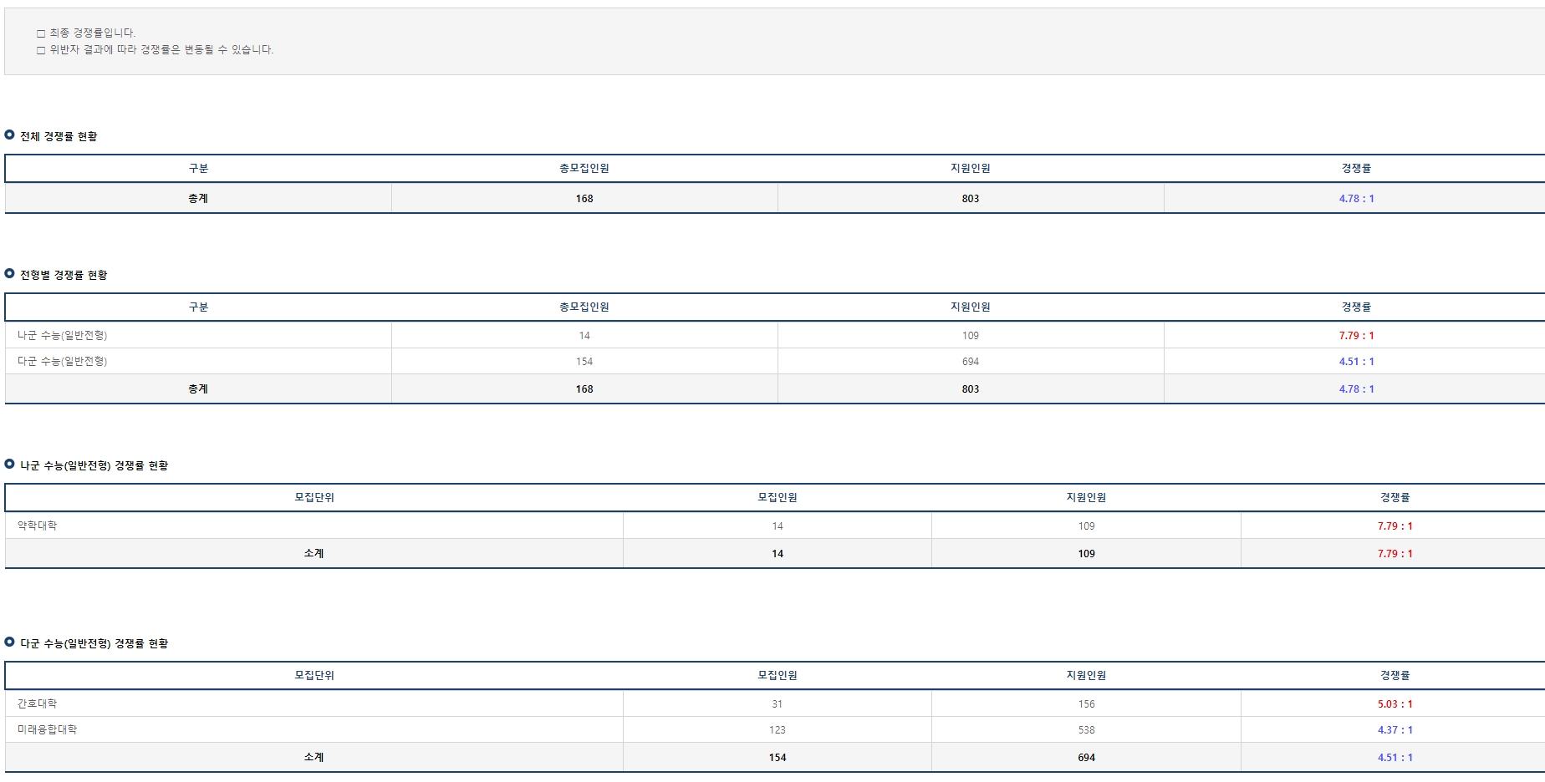This screenshot has width=1545, height=782.
Task: Select the 약학대학 row label
Action: pos(38,526)
